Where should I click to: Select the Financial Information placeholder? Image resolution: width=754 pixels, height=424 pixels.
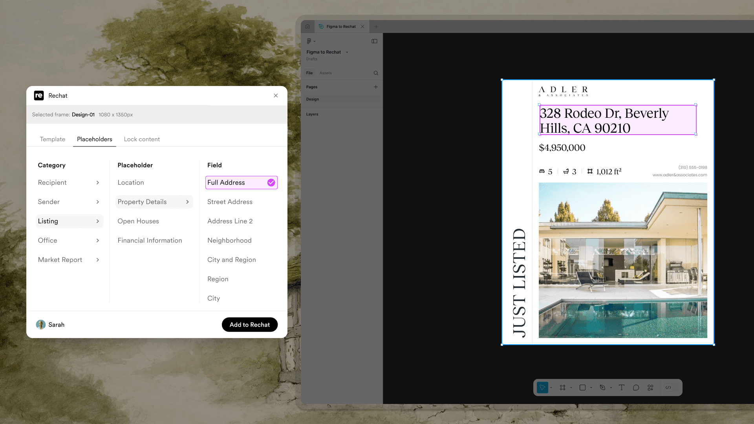(x=150, y=240)
